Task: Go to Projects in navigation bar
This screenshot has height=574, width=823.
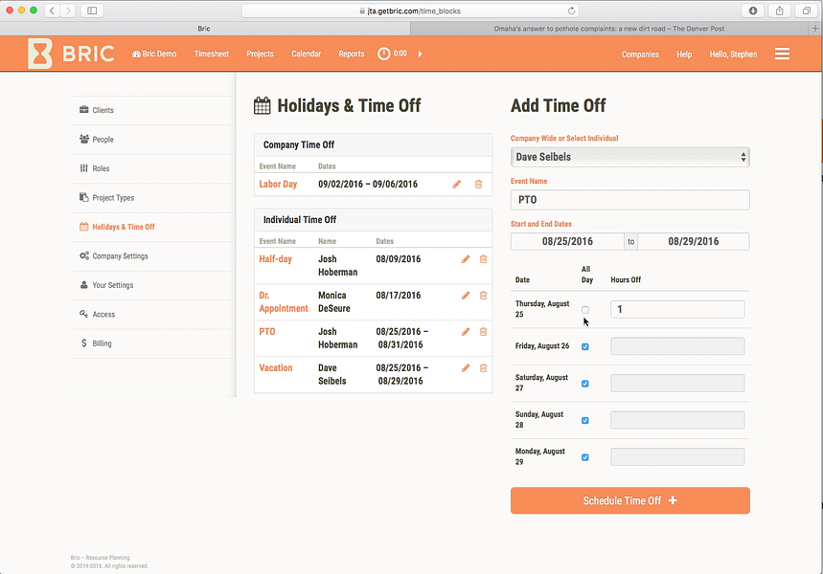Action: point(261,54)
